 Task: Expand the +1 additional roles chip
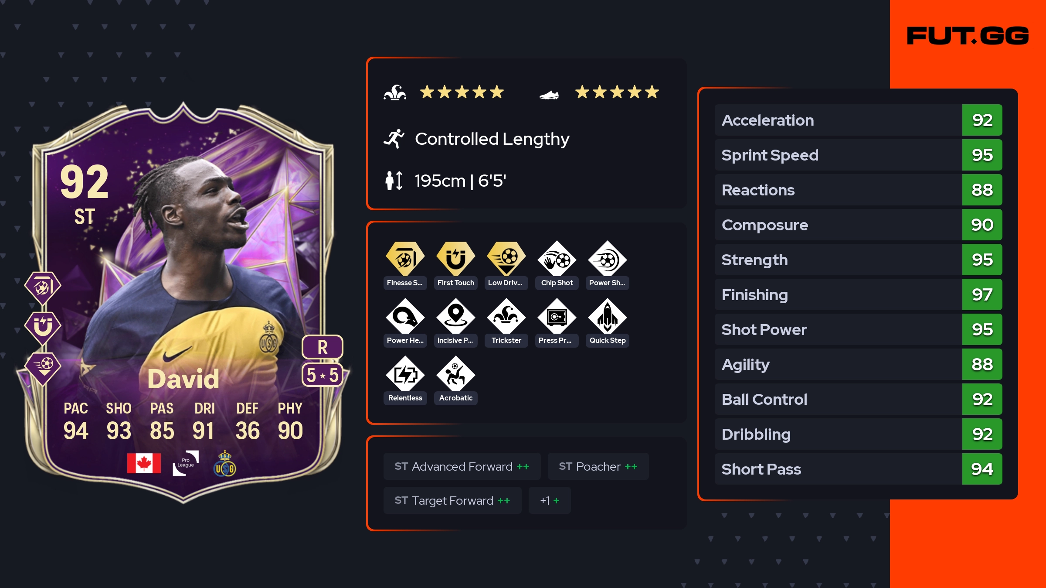550,500
